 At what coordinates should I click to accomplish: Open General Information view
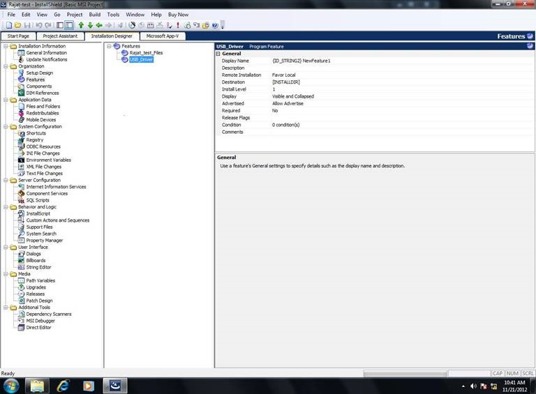(47, 52)
